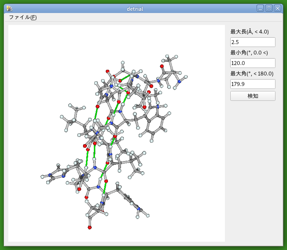Viewport: 287px width, 250px height.
Task: Click the detrial window title text
Action: click(135, 9)
